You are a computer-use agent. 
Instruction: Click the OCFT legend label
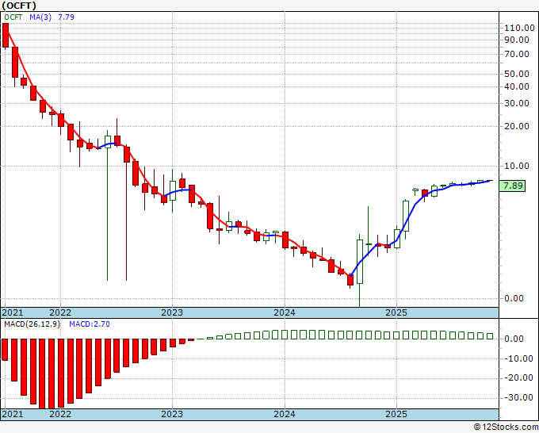tap(13, 17)
